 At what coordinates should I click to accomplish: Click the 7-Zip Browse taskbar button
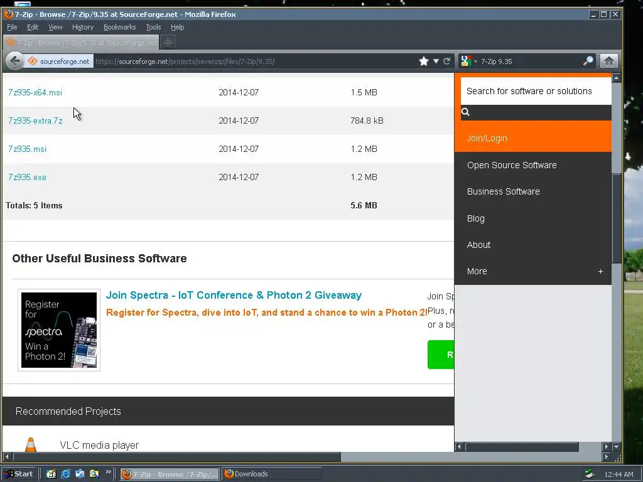(170, 474)
